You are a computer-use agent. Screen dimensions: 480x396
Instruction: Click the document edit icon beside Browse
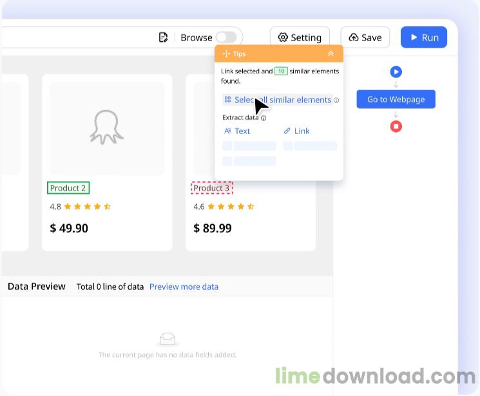point(163,37)
